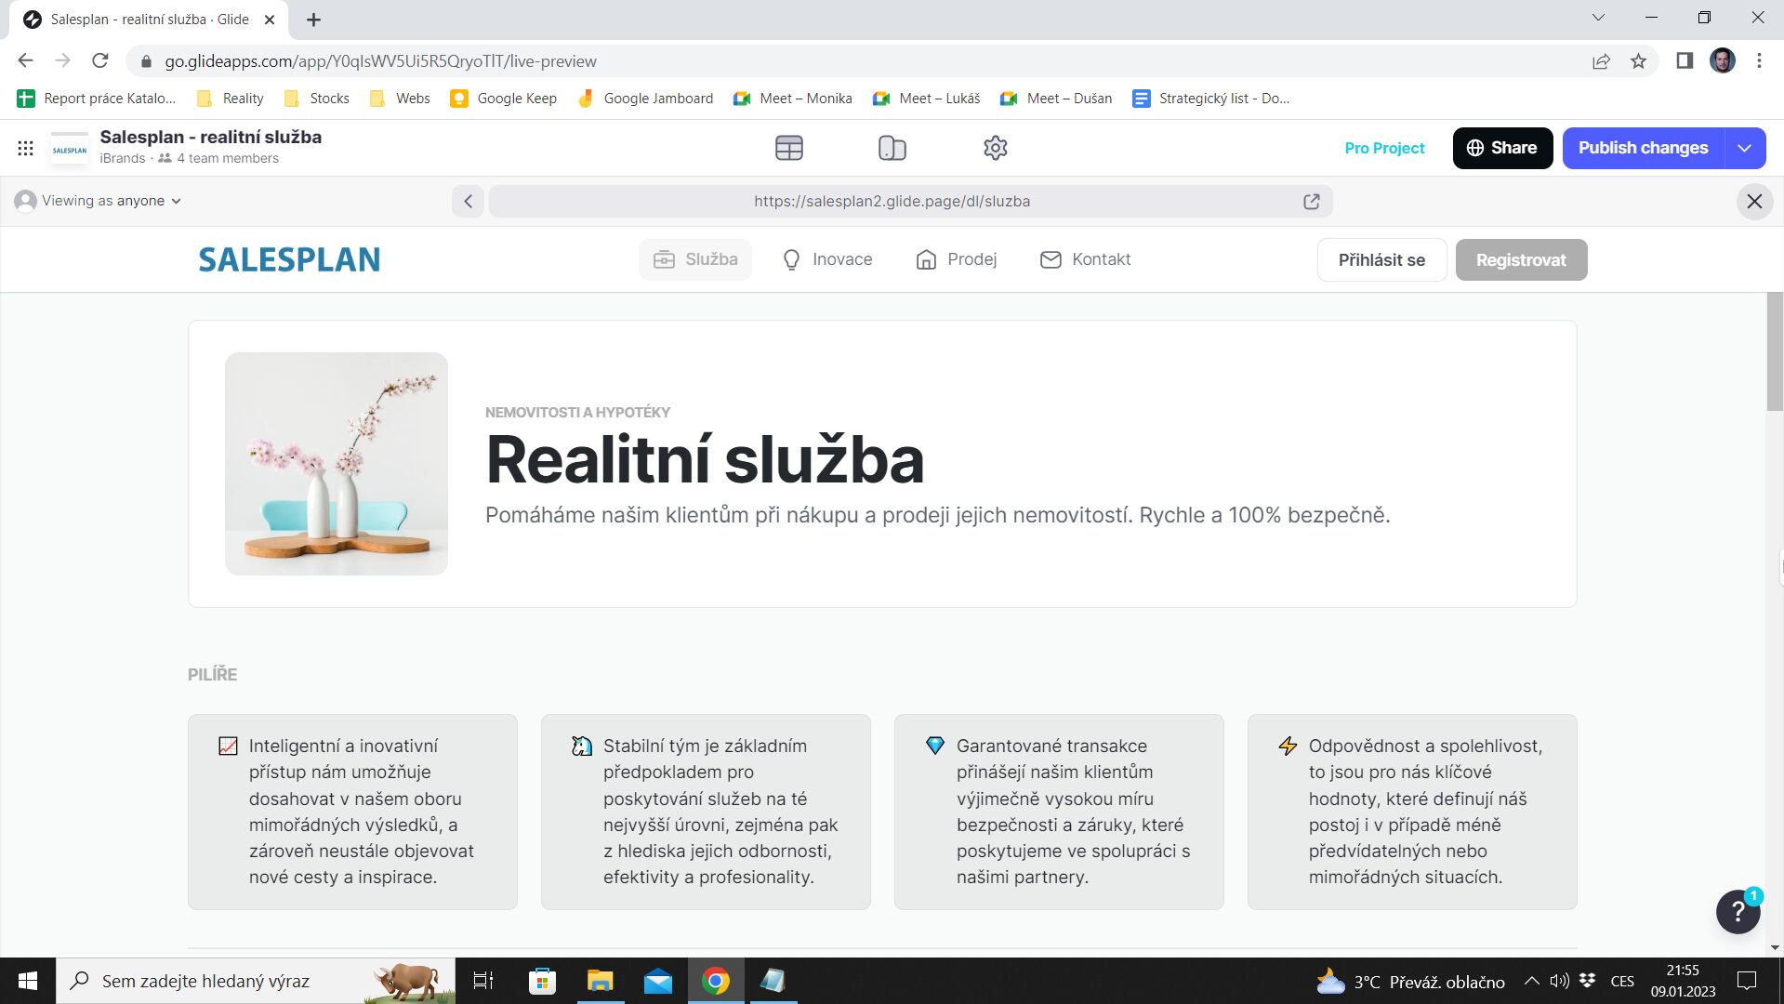The height and width of the screenshot is (1004, 1784).
Task: Open the tab search chevron
Action: [1598, 18]
